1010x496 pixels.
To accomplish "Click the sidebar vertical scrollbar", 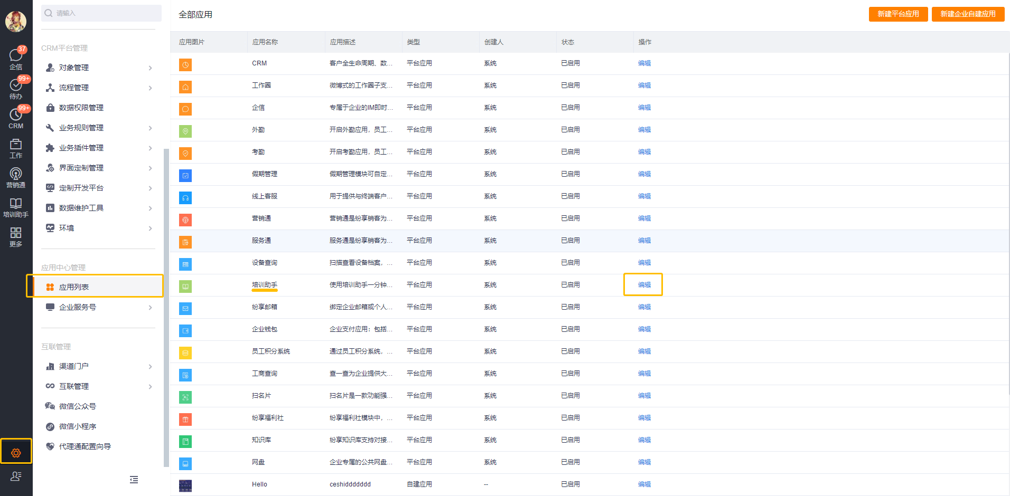I will (x=166, y=307).
